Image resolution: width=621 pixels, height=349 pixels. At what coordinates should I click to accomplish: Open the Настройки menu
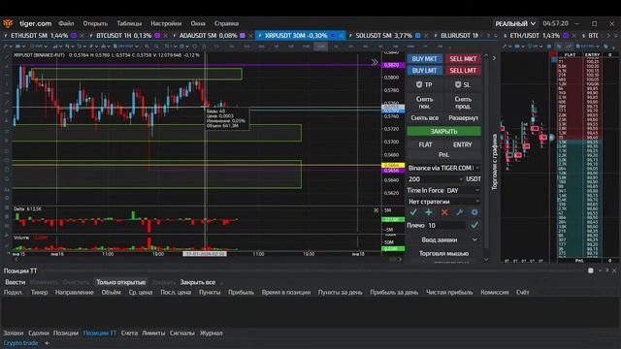[166, 23]
